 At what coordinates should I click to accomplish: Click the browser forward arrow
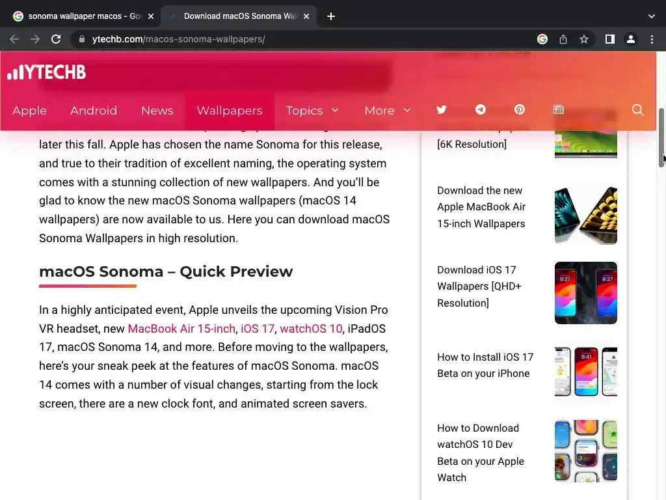[35, 39]
